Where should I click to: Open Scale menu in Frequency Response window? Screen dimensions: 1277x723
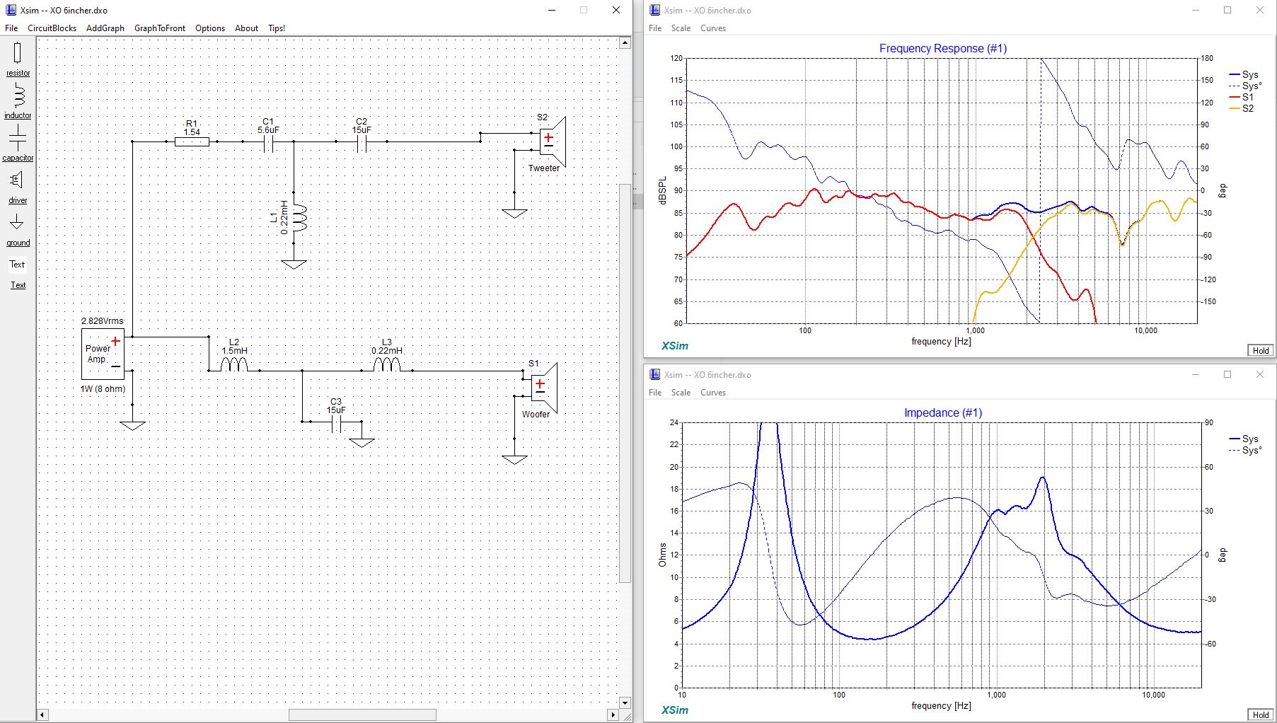pos(681,28)
